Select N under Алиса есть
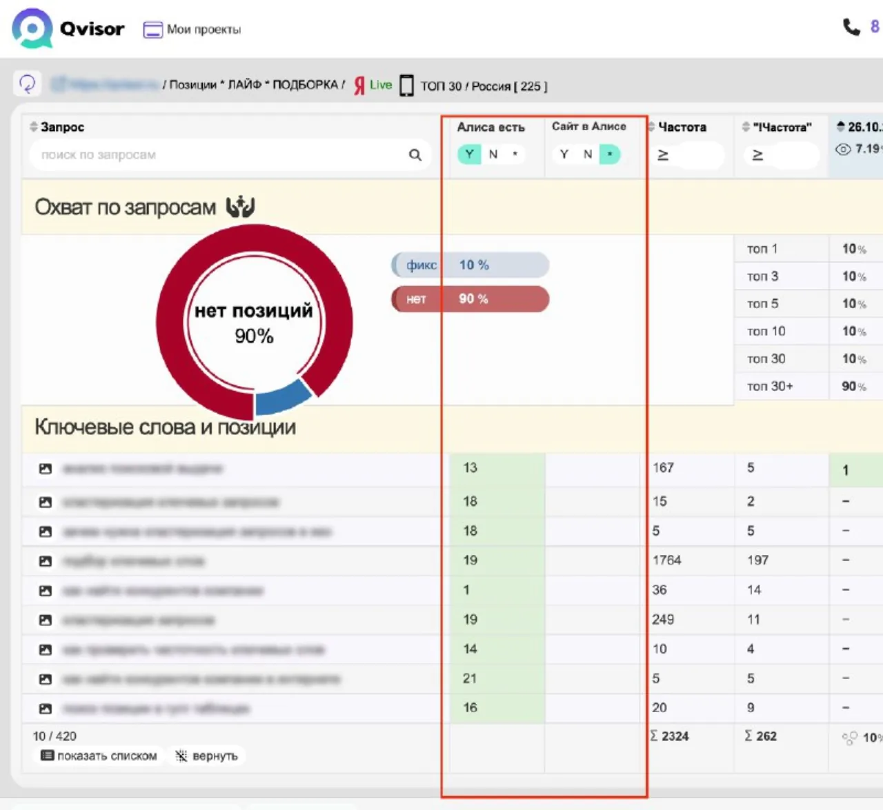 493,154
